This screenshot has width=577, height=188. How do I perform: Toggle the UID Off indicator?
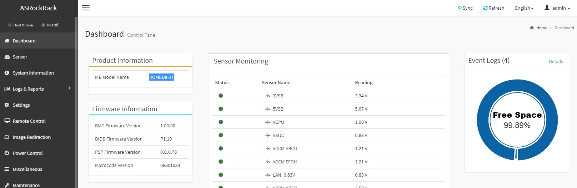click(50, 25)
